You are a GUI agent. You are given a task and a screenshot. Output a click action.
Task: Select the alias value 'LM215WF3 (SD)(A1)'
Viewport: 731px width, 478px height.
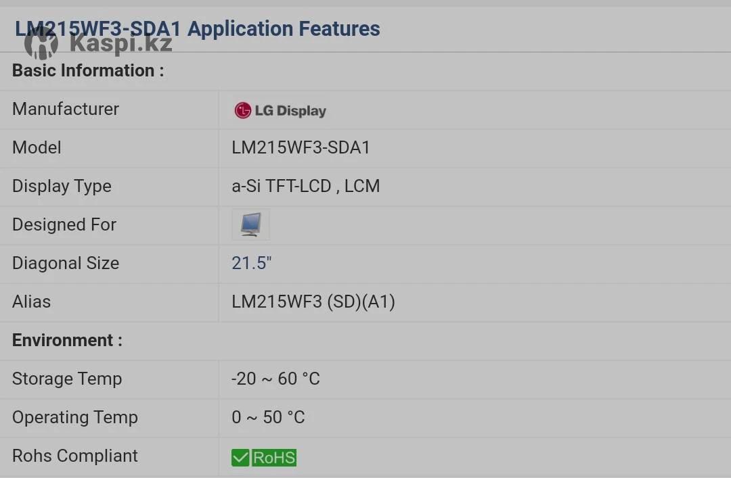click(x=313, y=302)
